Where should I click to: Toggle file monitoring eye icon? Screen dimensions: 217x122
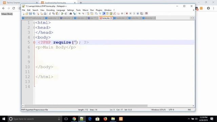[122, 14]
